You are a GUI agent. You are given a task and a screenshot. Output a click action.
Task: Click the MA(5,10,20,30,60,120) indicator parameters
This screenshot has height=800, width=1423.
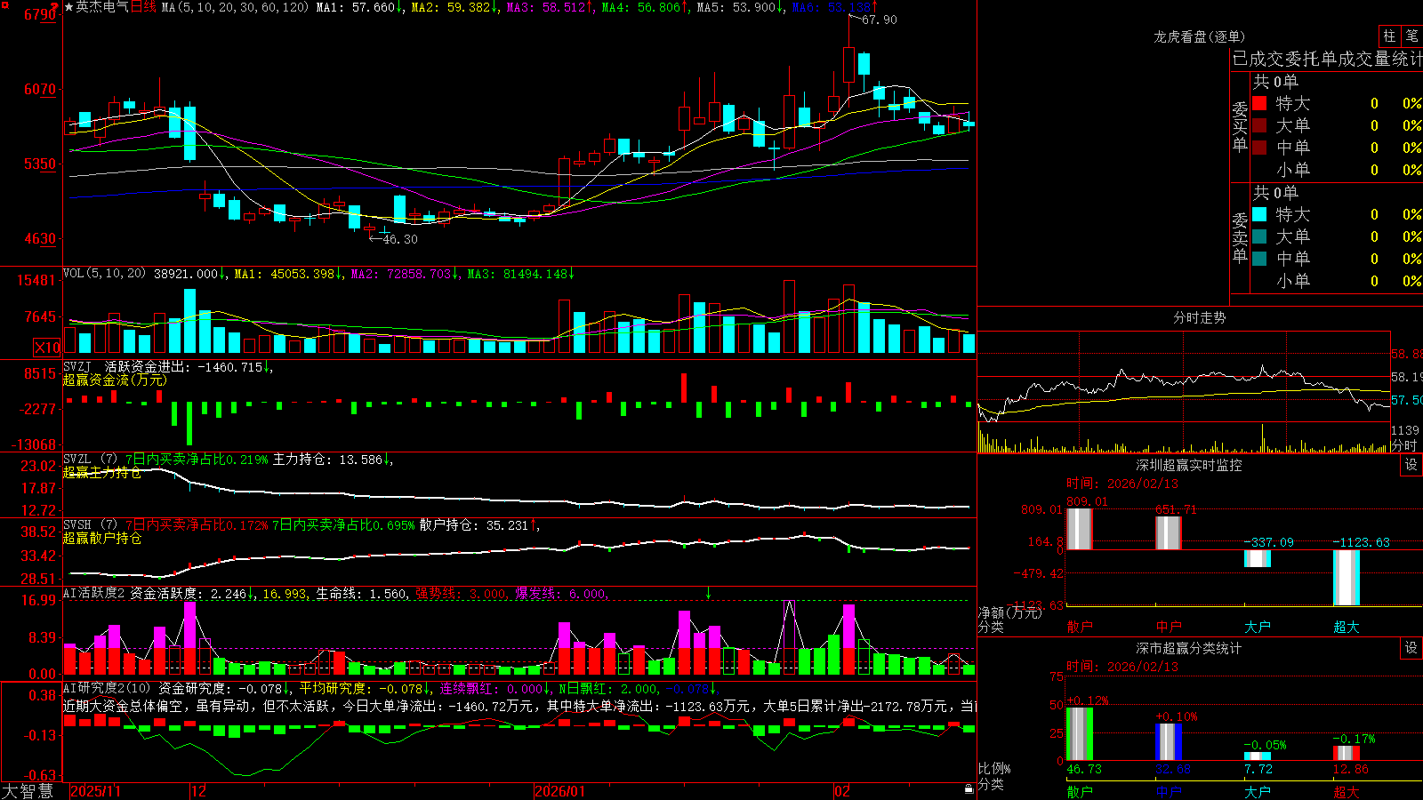click(236, 7)
